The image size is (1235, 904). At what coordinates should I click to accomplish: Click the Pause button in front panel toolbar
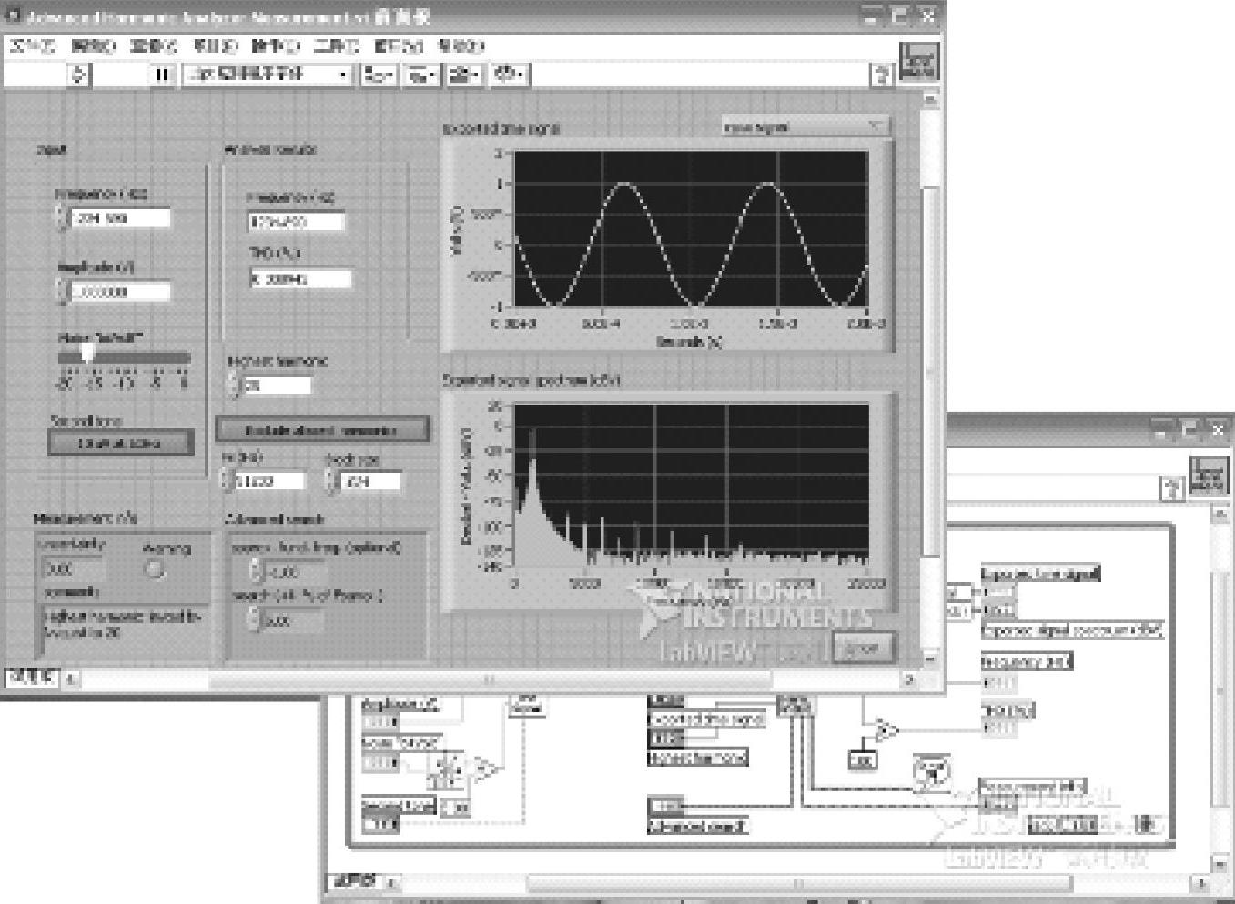pyautogui.click(x=162, y=75)
